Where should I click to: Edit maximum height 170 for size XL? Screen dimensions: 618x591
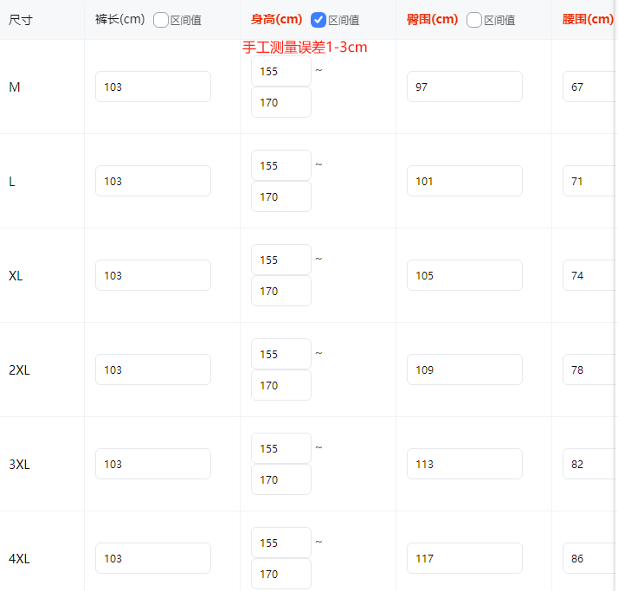(x=281, y=291)
